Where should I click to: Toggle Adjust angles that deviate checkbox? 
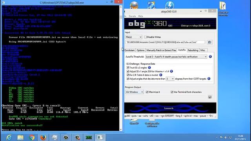pyautogui.click(x=128, y=79)
